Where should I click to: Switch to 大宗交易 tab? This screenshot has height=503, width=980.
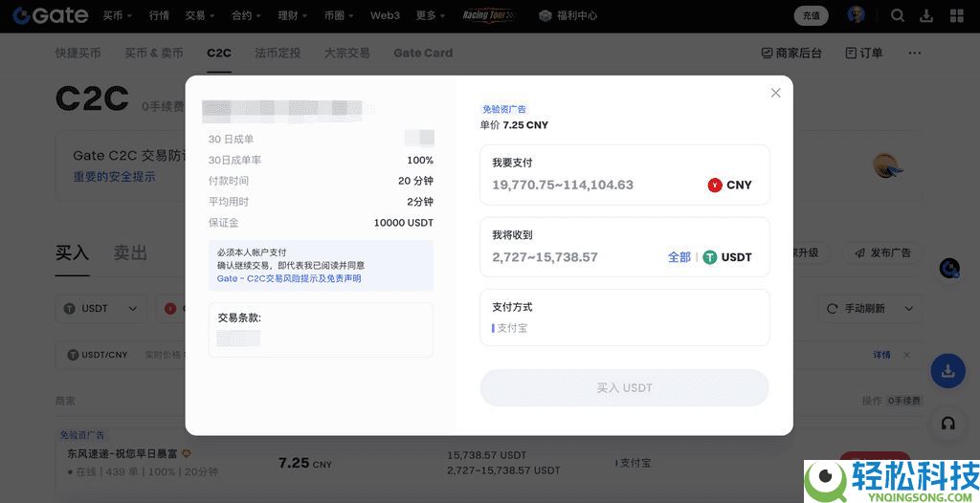[346, 54]
